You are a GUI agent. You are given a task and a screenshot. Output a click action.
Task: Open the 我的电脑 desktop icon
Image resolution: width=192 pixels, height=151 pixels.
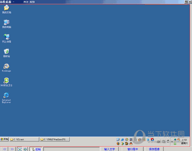pyautogui.click(x=6, y=24)
